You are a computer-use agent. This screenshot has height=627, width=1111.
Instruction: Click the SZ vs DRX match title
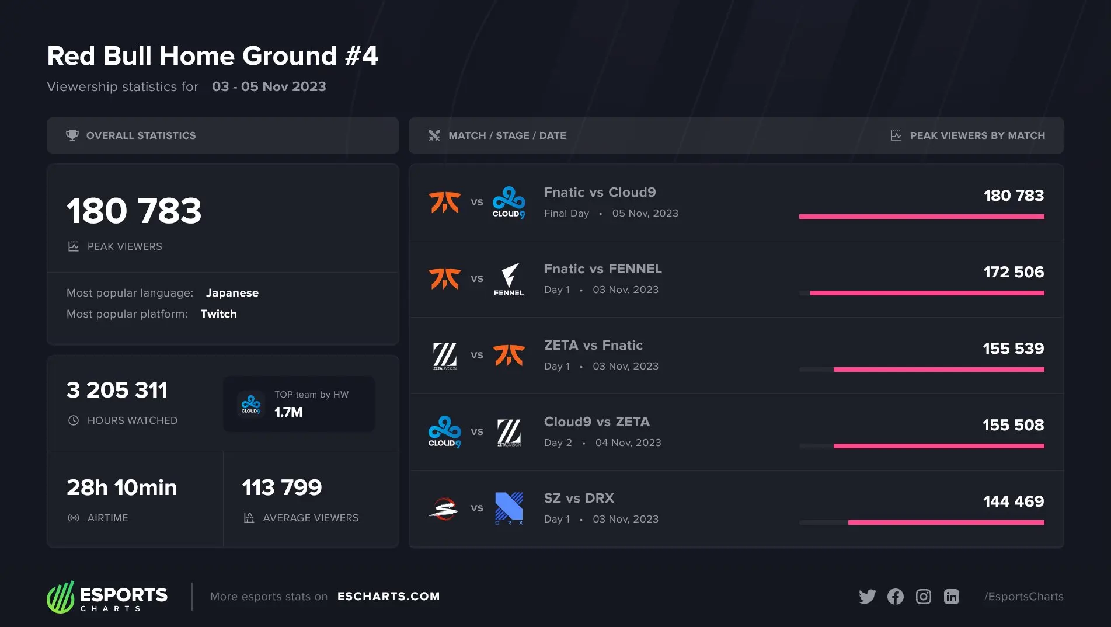click(579, 498)
